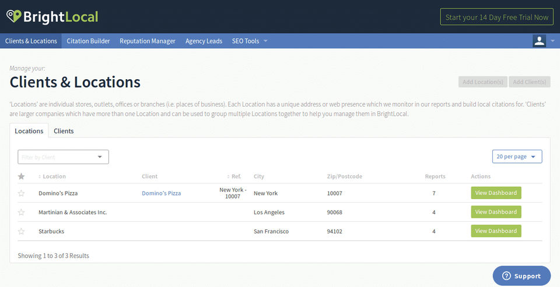This screenshot has height=287, width=560.
Task: Click the Actions column header
Action: (x=481, y=176)
